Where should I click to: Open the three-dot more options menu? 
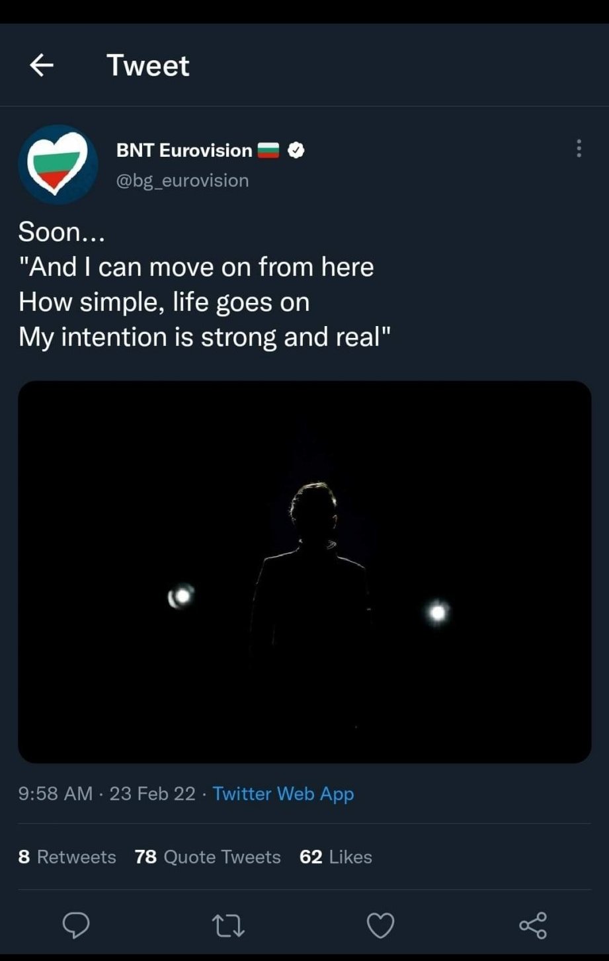point(579,148)
